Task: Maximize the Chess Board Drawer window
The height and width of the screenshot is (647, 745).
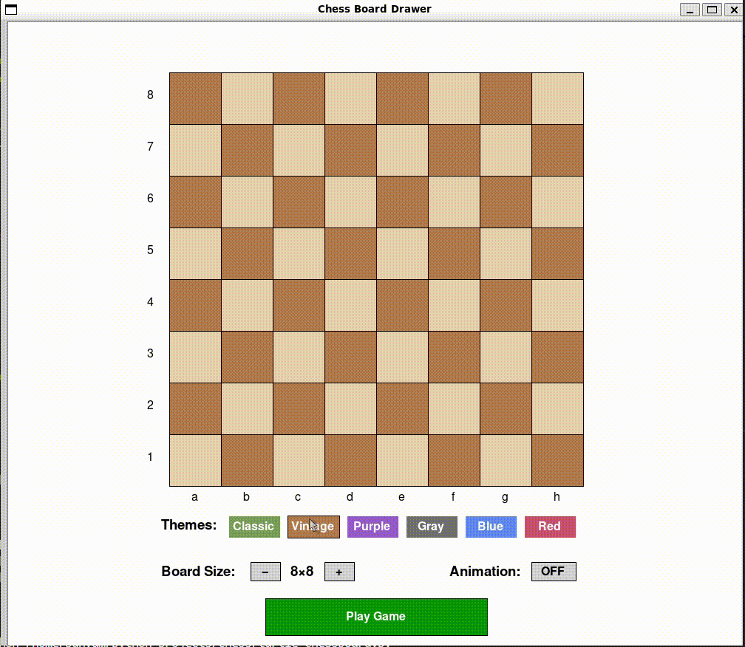Action: 712,10
